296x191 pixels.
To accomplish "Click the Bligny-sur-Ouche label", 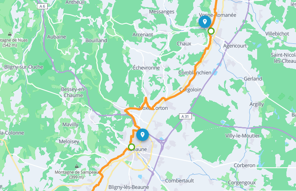I will [x=23, y=67].
